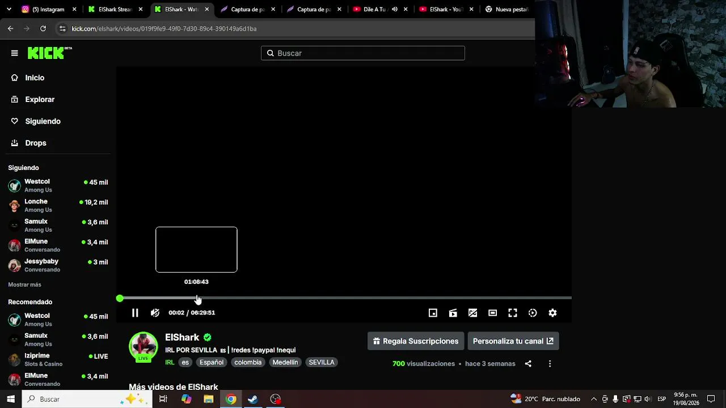Switch to the Nueva pestaña tab
The height and width of the screenshot is (408, 726).
coord(506,9)
